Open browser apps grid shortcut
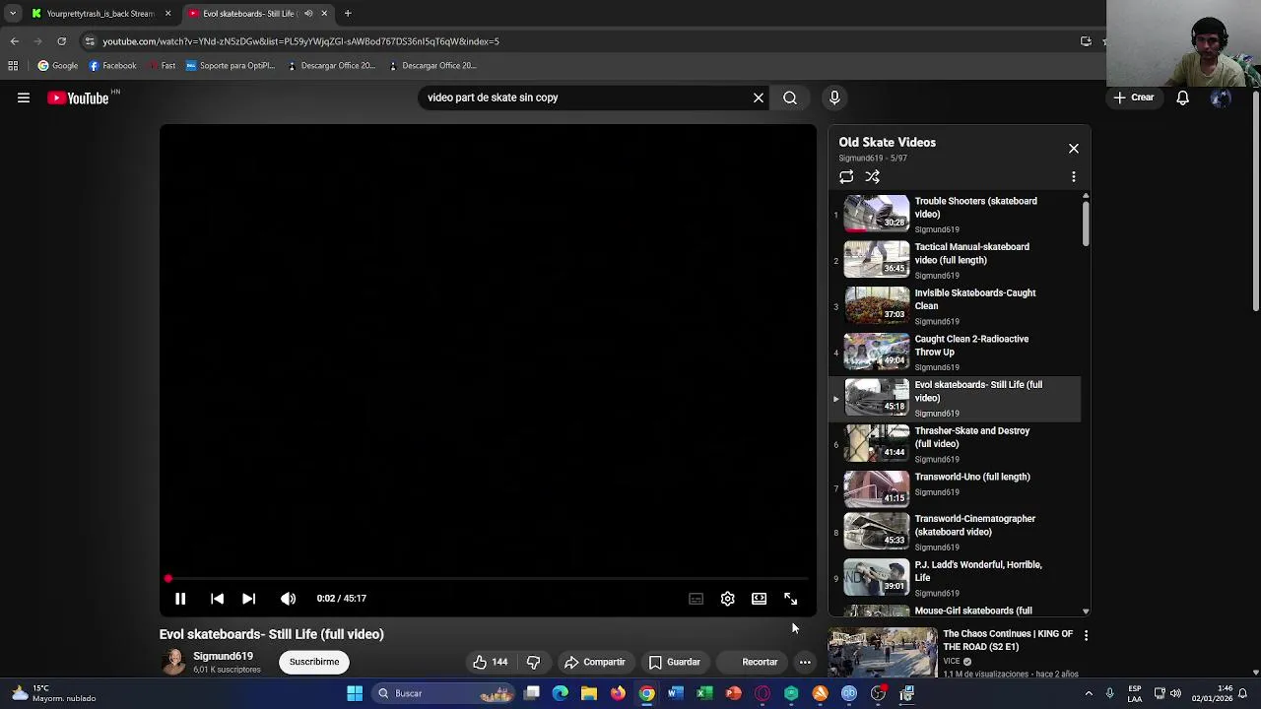The height and width of the screenshot is (709, 1261). [13, 66]
